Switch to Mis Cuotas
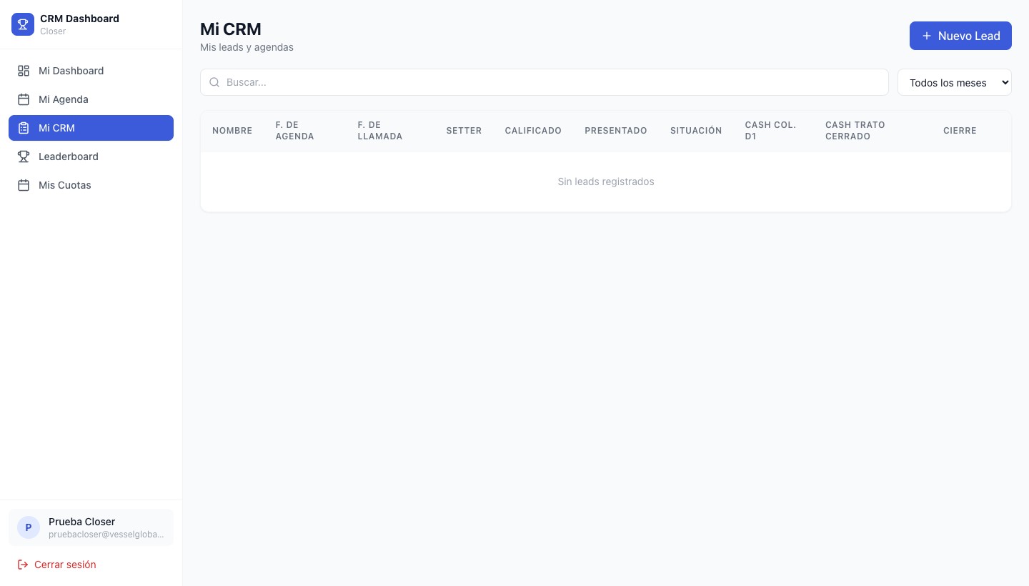Image resolution: width=1029 pixels, height=586 pixels. 65,185
